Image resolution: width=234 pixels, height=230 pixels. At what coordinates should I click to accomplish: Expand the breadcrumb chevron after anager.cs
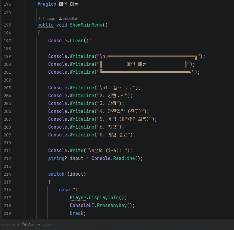coord(18,224)
